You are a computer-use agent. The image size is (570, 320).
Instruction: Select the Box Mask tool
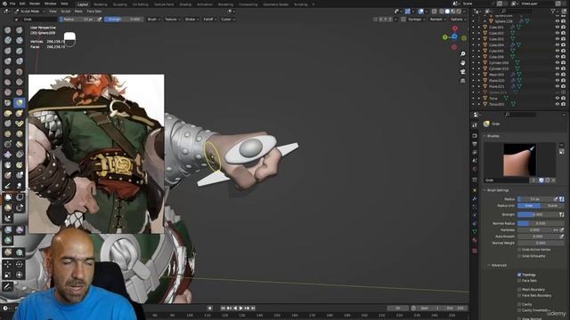pyautogui.click(x=8, y=197)
